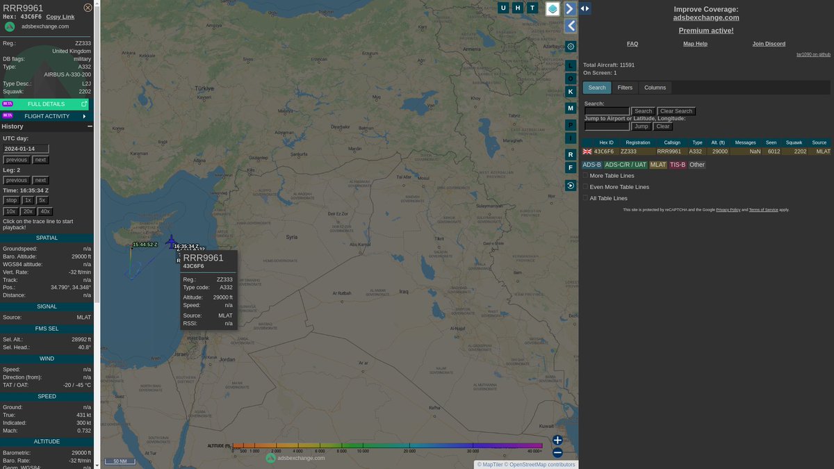Switch to the Search tab
834x469 pixels.
[x=597, y=88]
